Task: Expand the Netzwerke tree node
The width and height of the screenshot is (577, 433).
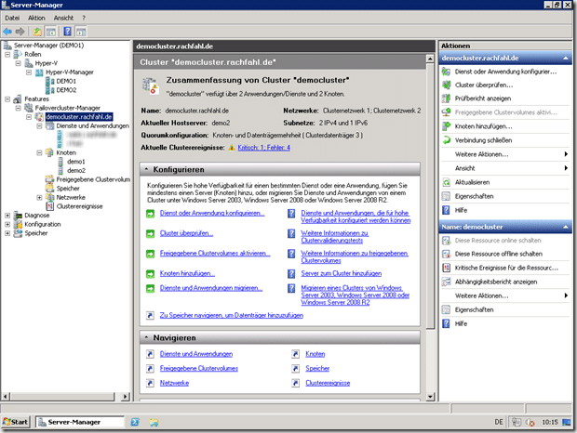Action: (x=39, y=197)
